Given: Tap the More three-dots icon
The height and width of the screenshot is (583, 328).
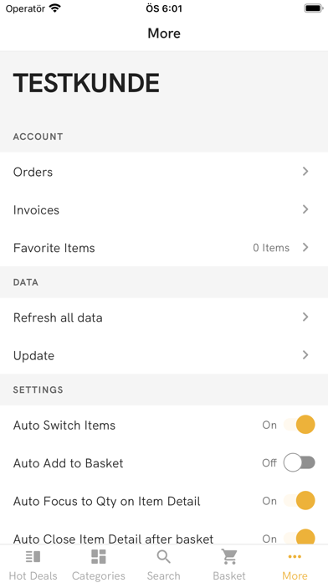Looking at the screenshot, I should (295, 556).
